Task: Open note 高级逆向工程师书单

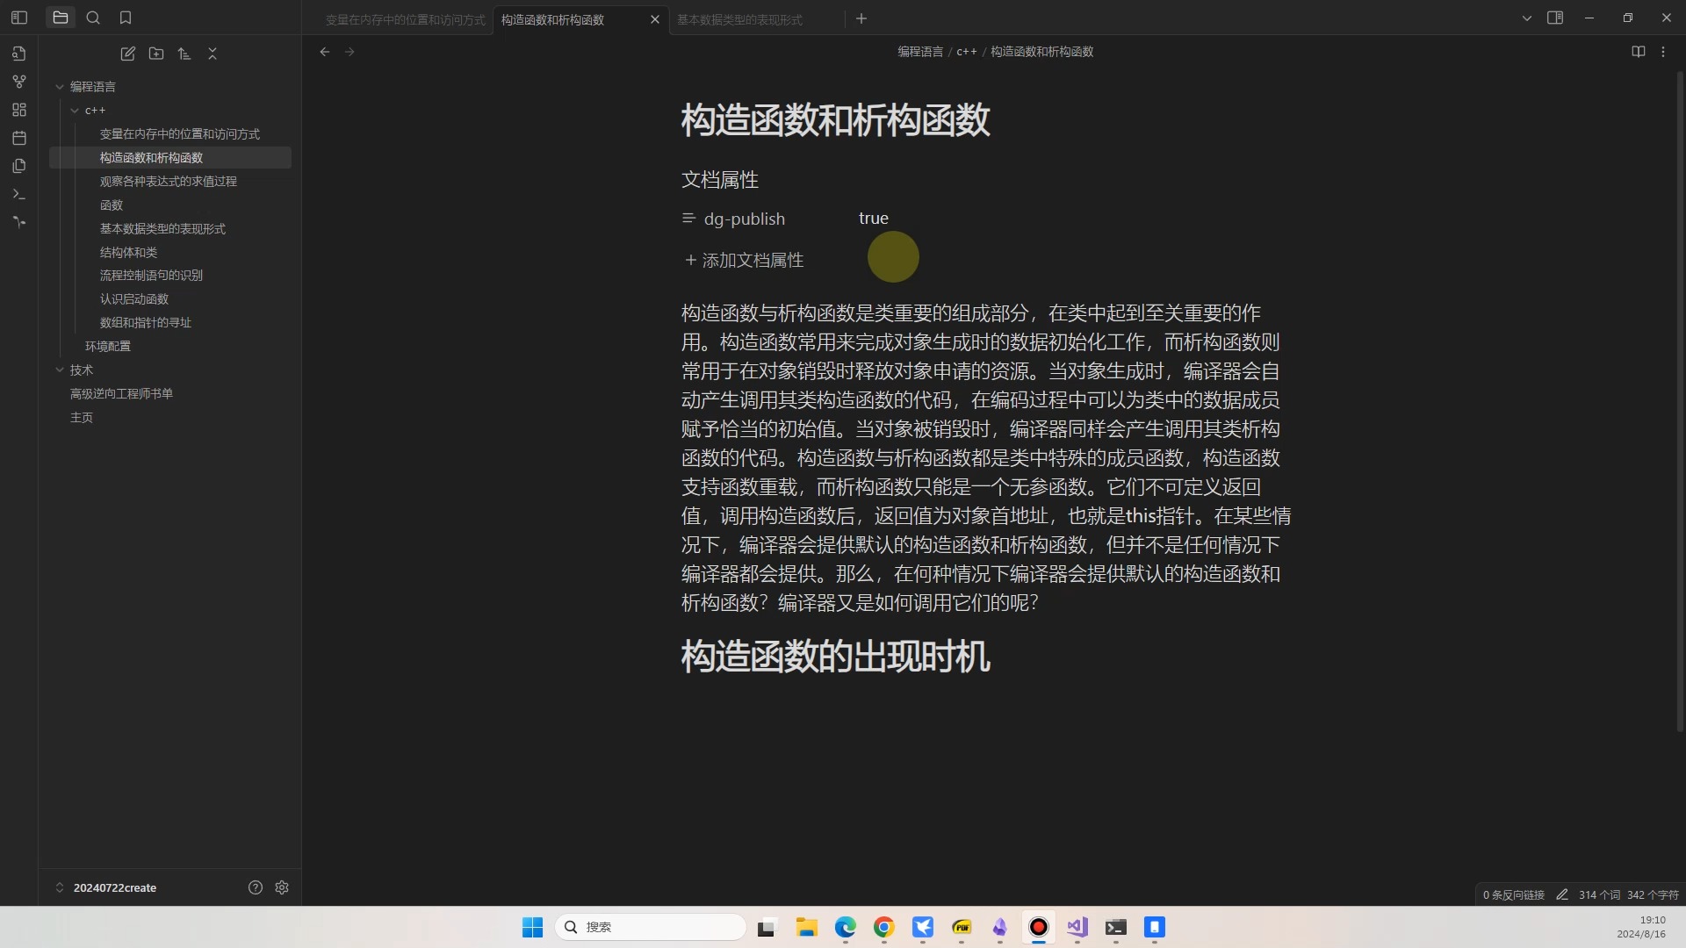Action: click(x=121, y=394)
